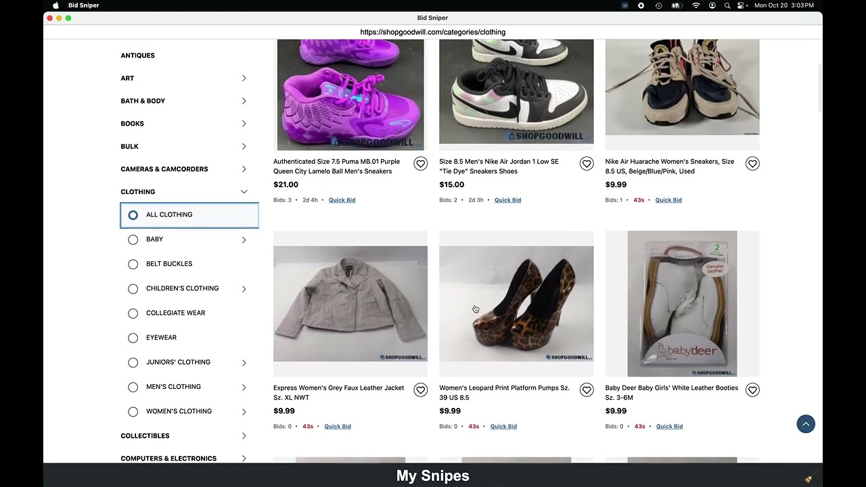This screenshot has width=866, height=487.
Task: Click the shopgoodwill URL address field
Action: 433,32
